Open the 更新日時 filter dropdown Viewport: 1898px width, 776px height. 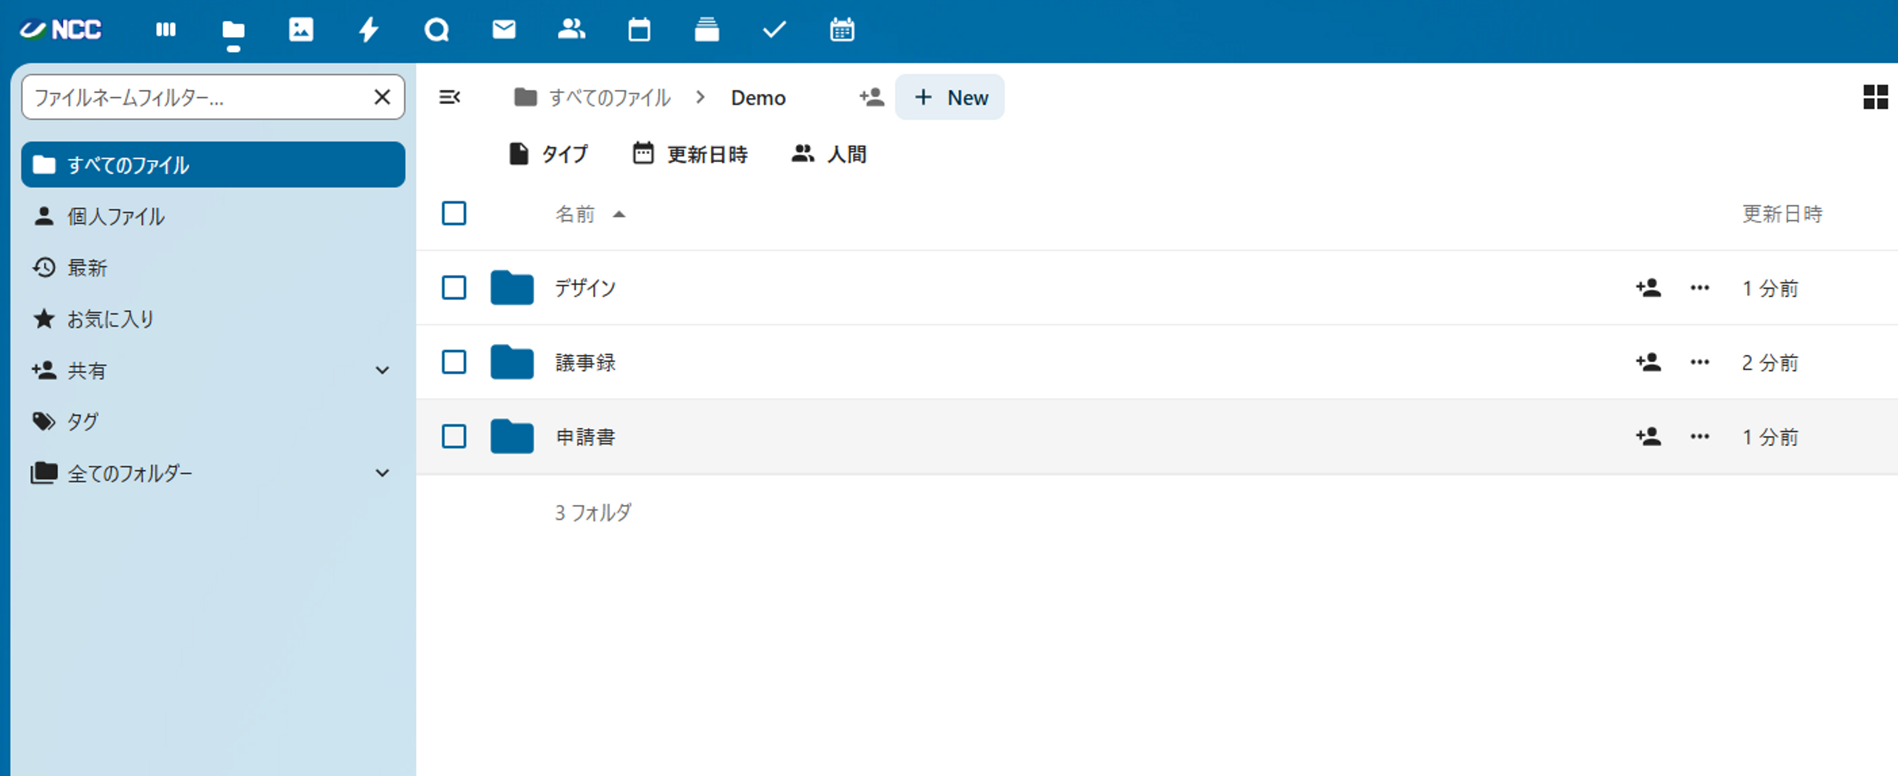(x=690, y=154)
